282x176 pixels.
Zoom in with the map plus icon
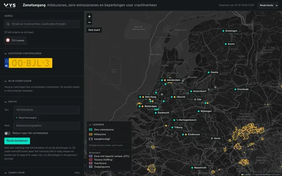coord(89,16)
